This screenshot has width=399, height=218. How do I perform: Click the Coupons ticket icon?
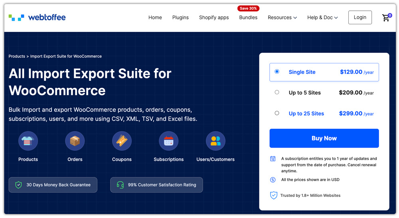[122, 141]
